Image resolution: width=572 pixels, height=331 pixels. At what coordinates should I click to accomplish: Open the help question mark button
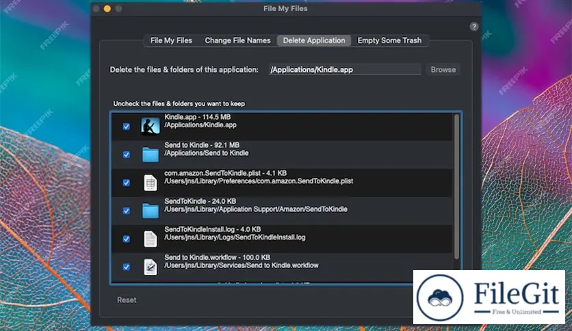coord(474,27)
